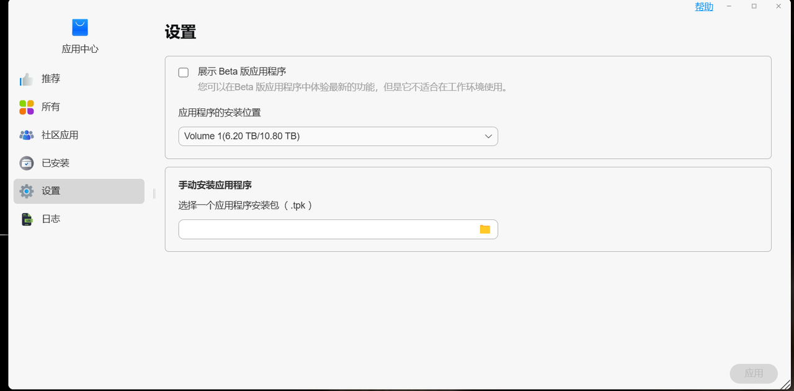Open the Volume 1 install location dropdown
Viewport: 794px width, 391px height.
(338, 136)
